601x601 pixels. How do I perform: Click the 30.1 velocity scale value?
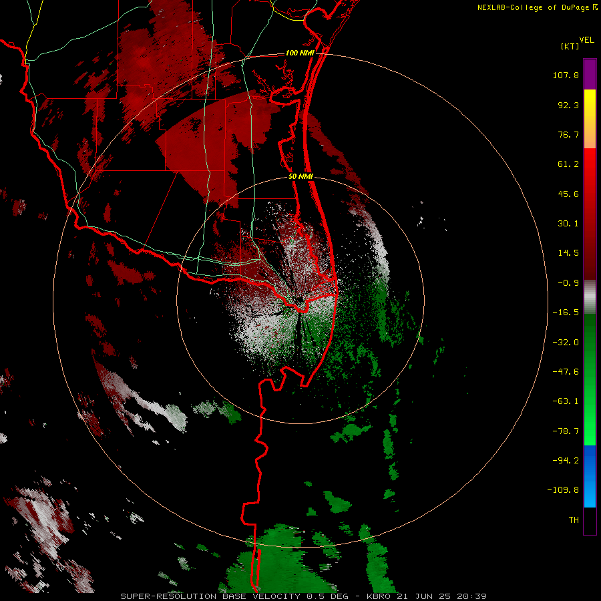tap(568, 224)
